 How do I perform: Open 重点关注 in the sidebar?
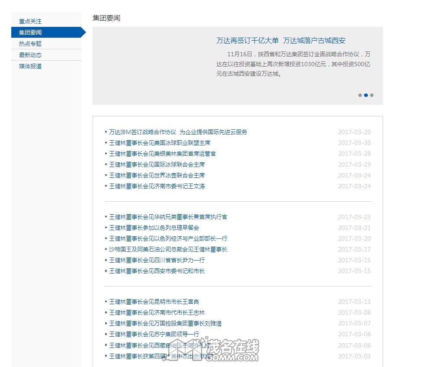(30, 21)
